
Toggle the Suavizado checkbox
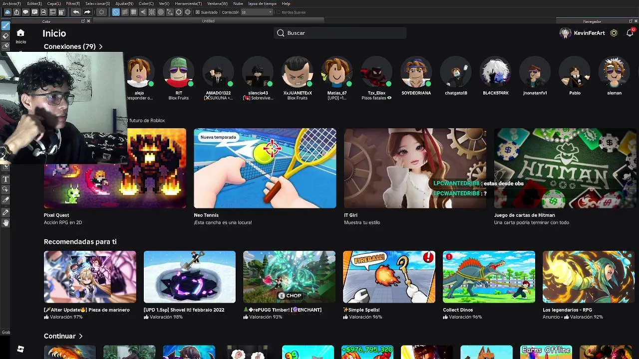click(198, 12)
